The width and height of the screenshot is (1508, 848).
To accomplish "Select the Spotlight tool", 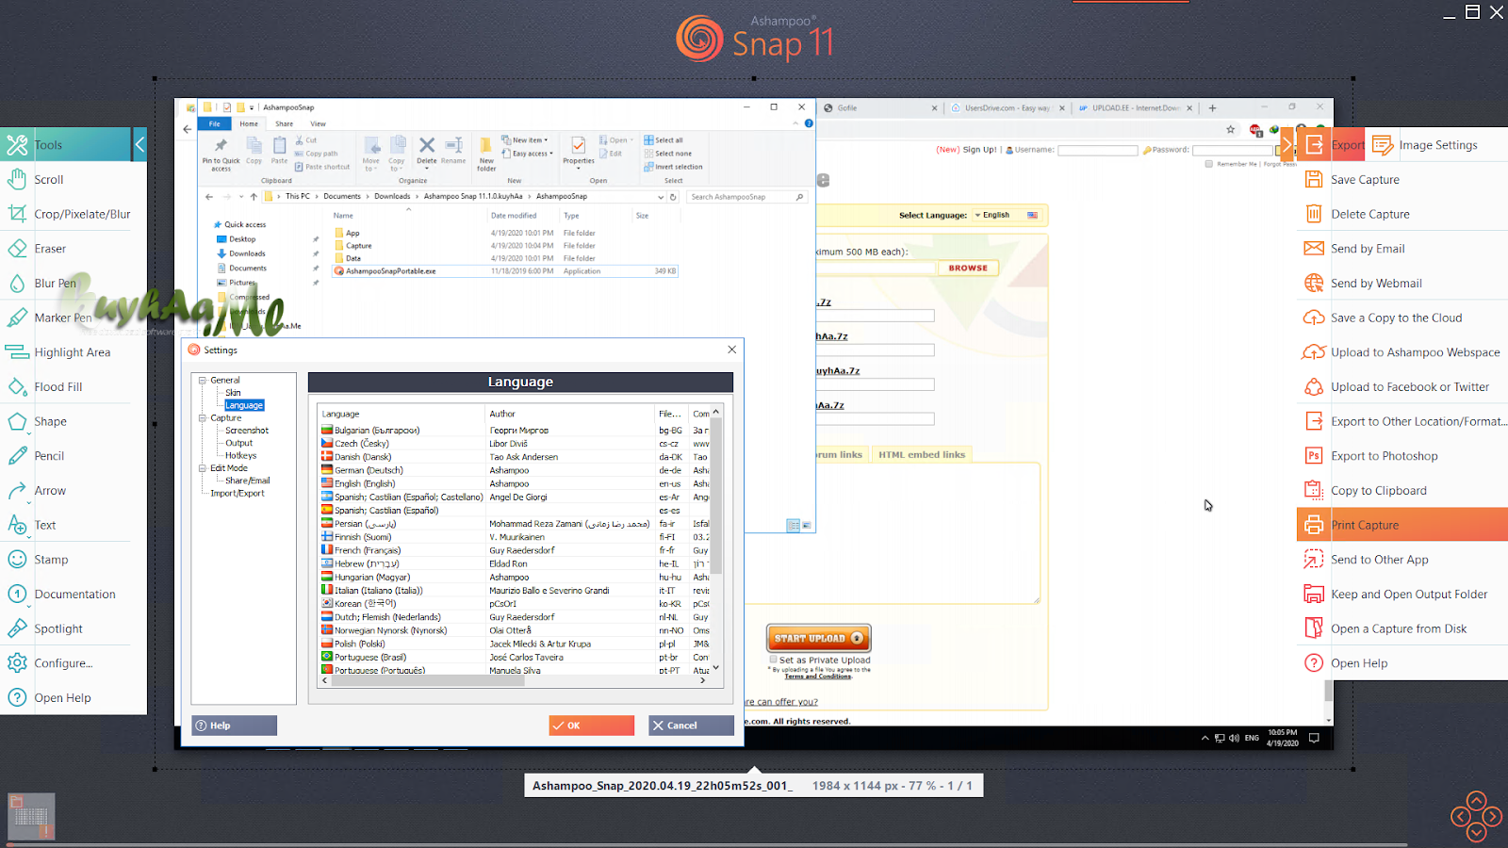I will 74,628.
